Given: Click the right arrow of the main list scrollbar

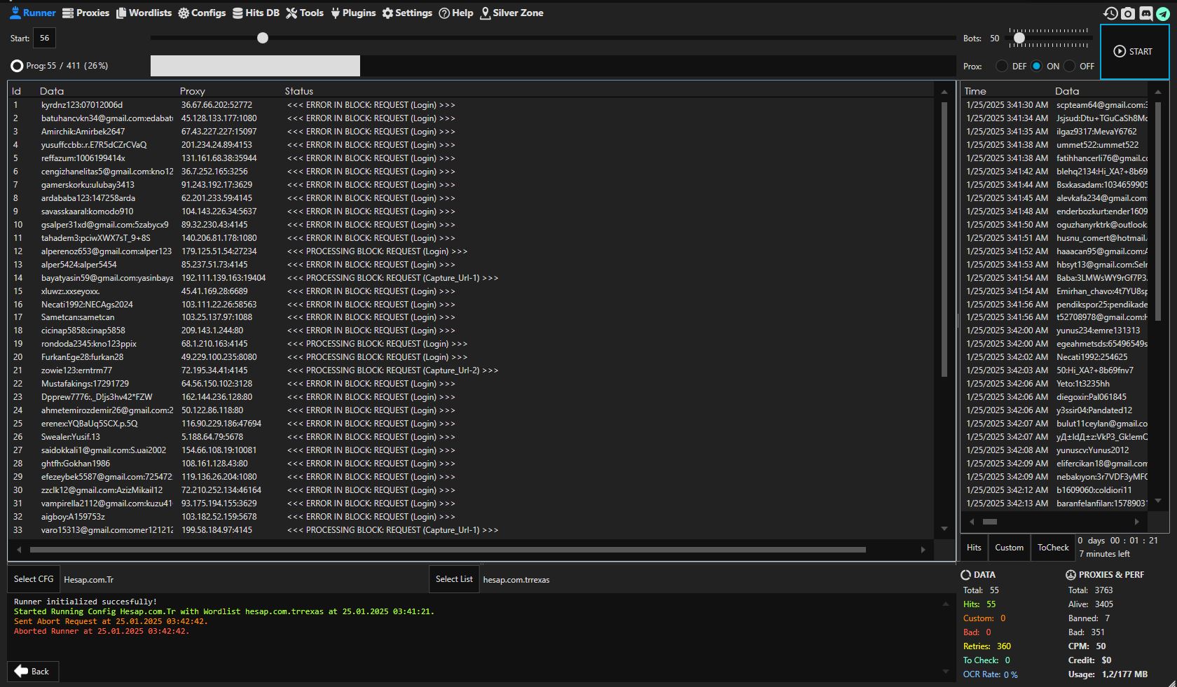Looking at the screenshot, I should [923, 550].
